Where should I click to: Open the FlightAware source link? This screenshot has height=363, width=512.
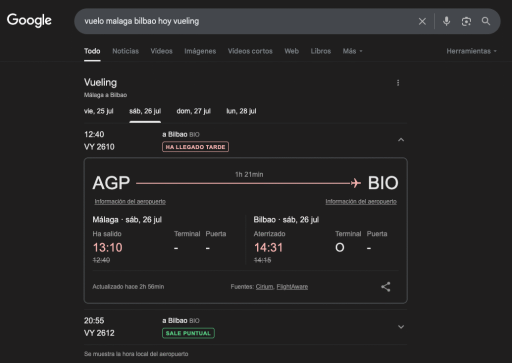[292, 286]
